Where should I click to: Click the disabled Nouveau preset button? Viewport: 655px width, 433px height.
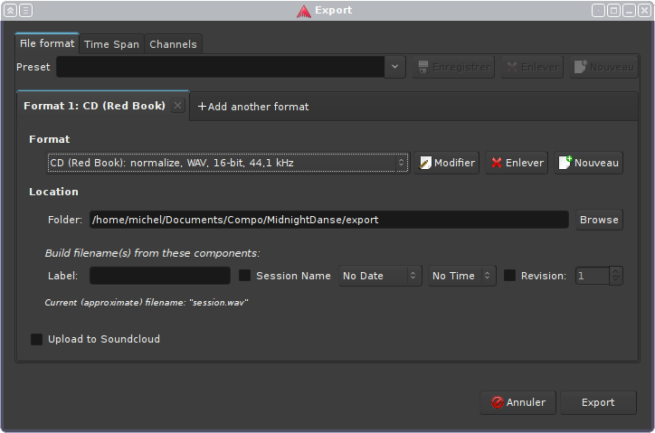604,67
